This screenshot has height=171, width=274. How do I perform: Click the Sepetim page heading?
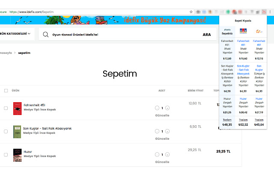[x=120, y=74]
